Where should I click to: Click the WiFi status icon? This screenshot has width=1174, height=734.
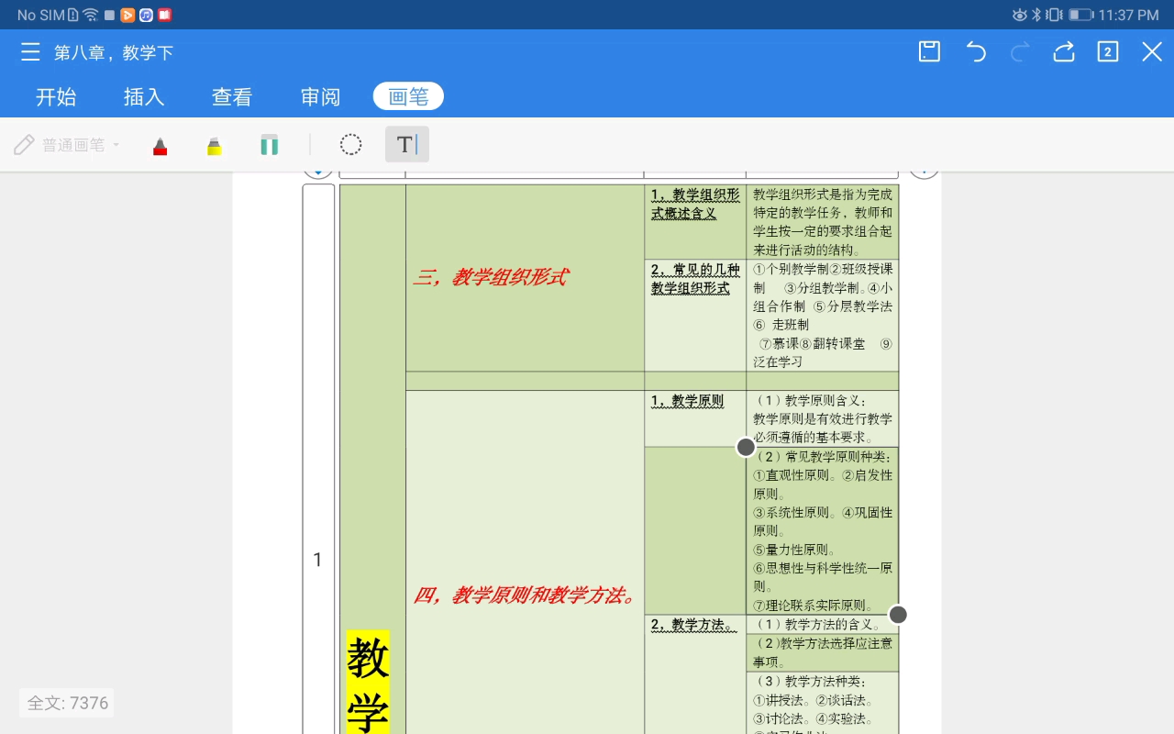pos(90,15)
